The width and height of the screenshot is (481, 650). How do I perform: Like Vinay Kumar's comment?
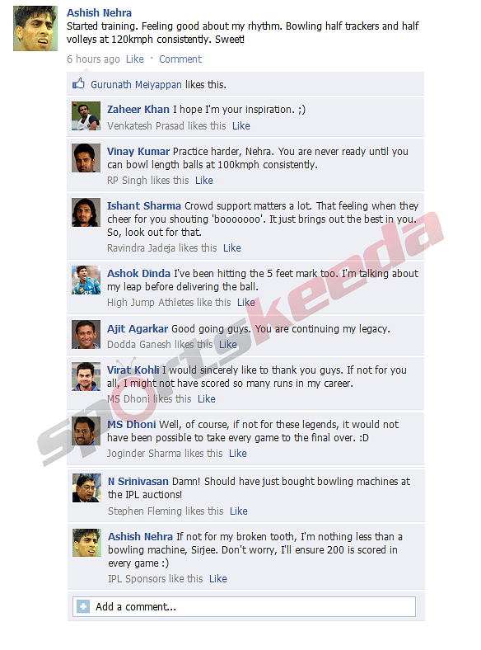pyautogui.click(x=204, y=181)
